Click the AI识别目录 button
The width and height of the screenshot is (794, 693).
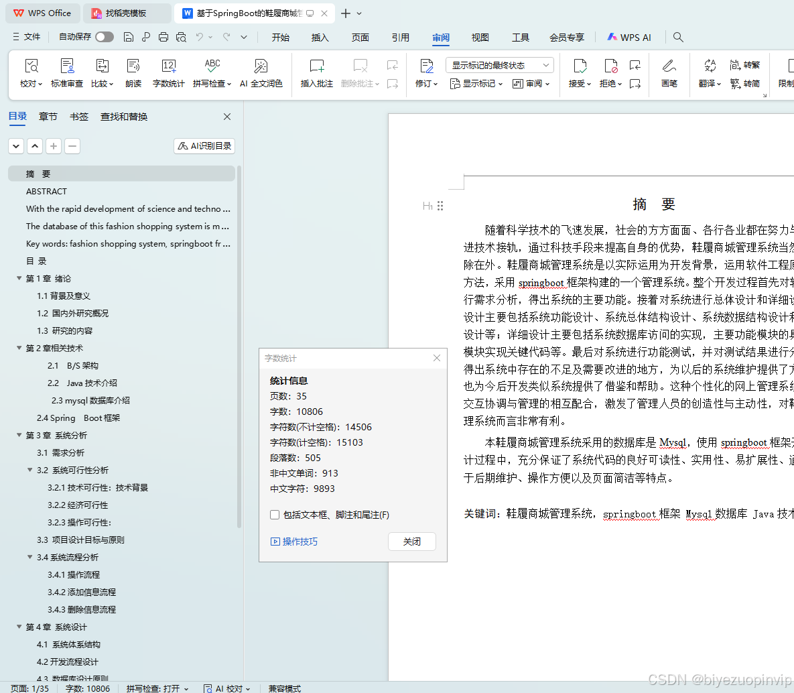tap(204, 145)
